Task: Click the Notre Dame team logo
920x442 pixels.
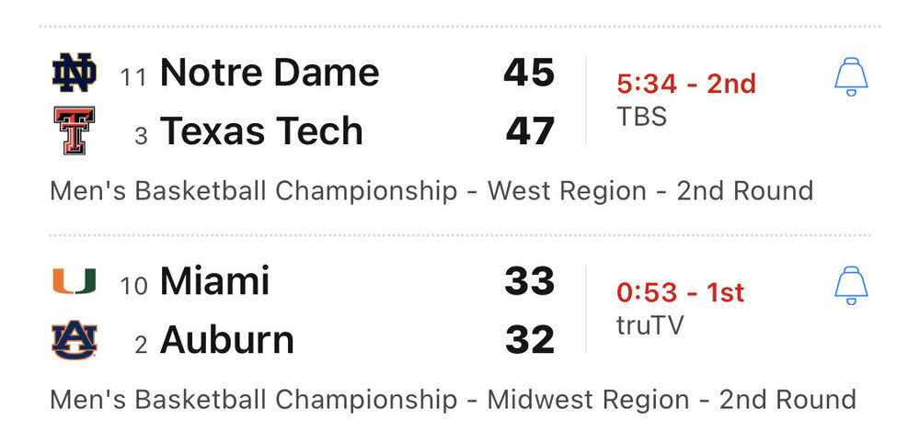Action: pos(74,74)
